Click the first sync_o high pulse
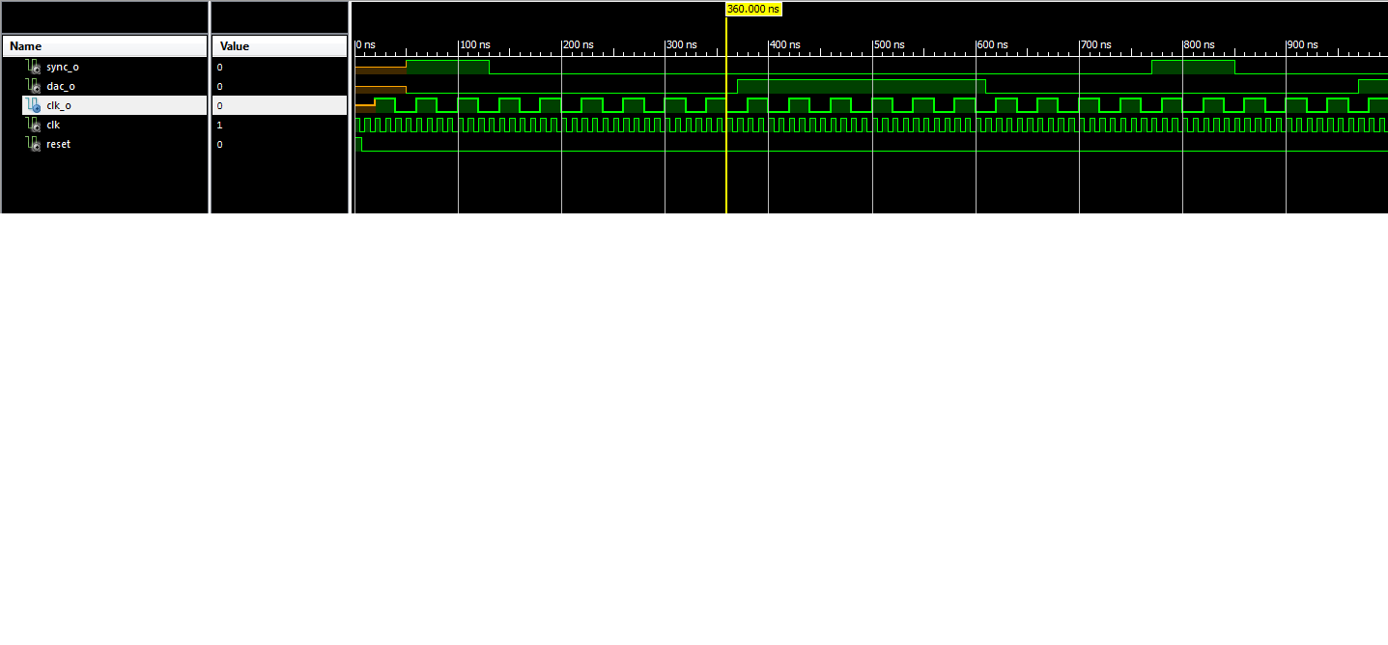Screen dimensions: 1388x645 coord(447,67)
